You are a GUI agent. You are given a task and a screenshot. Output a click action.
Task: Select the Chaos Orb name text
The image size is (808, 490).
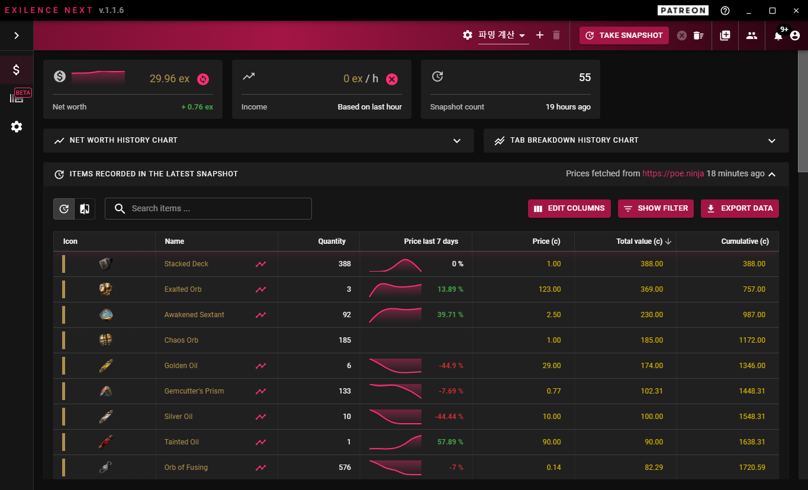click(181, 340)
